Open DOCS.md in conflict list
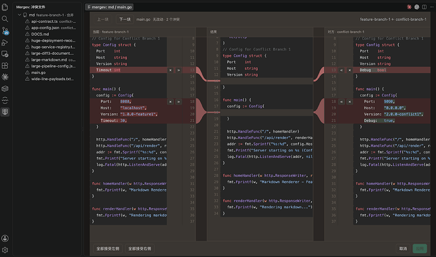Image resolution: width=436 pixels, height=257 pixels. coord(51,34)
